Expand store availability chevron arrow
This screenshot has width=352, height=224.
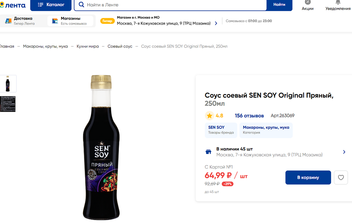click(344, 152)
